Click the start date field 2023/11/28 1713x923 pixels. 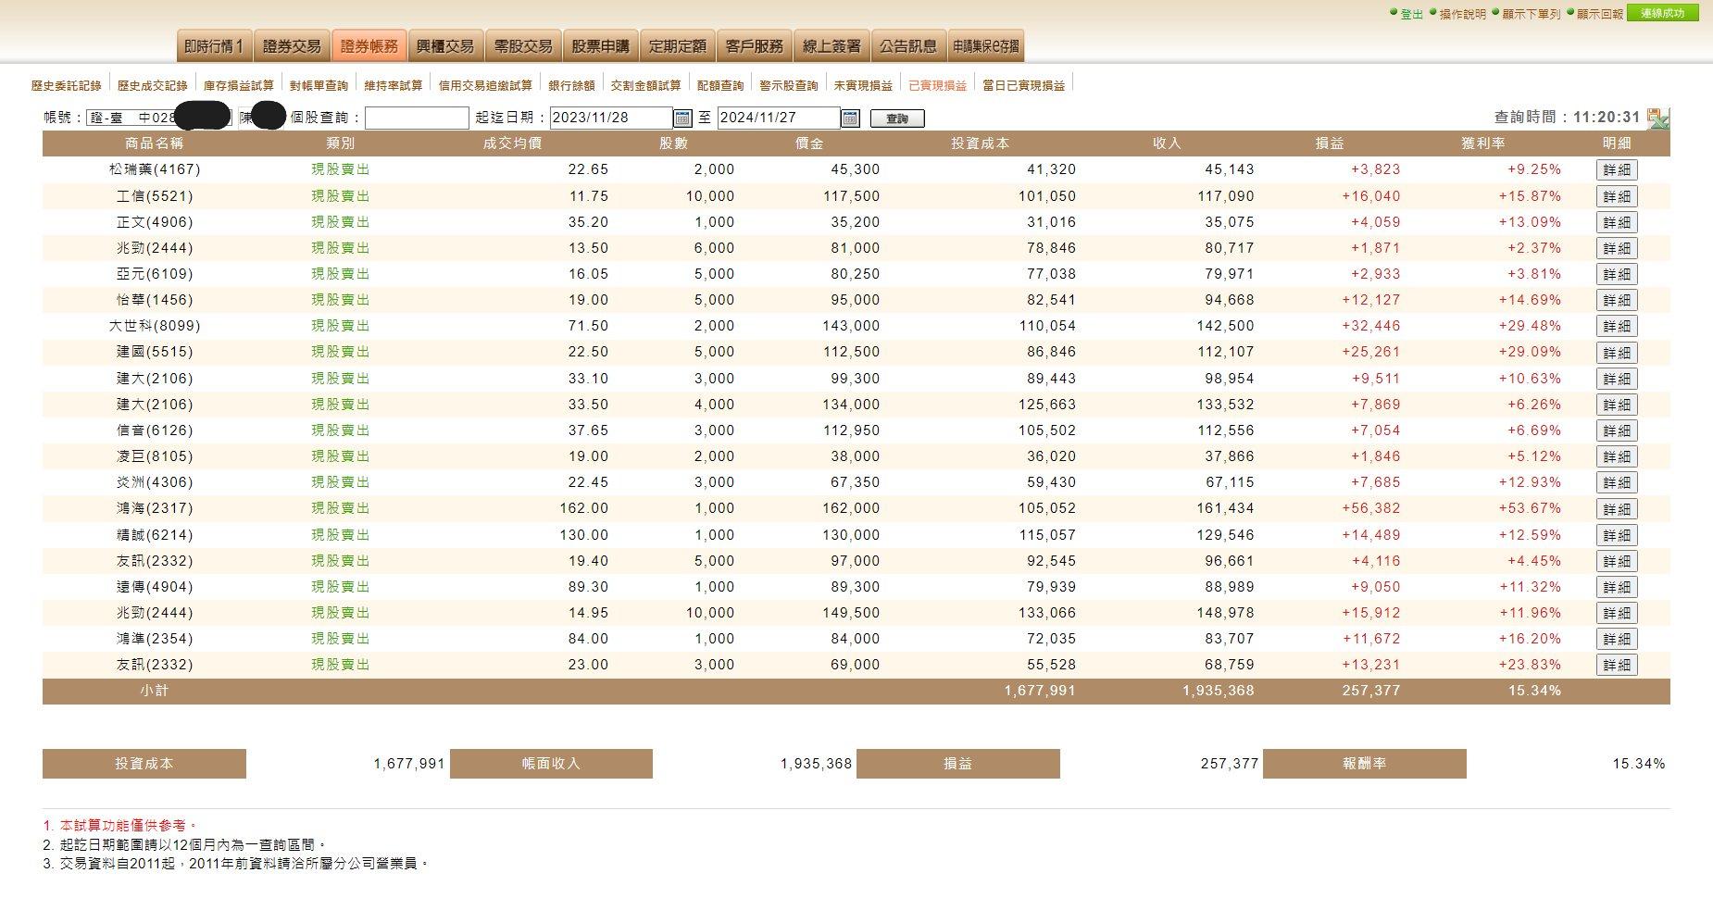611,118
